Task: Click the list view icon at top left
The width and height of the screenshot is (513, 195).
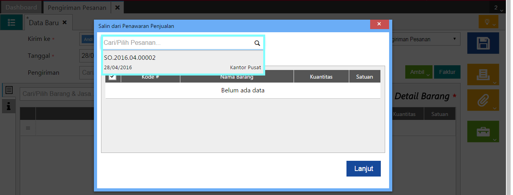Action: pos(11,23)
